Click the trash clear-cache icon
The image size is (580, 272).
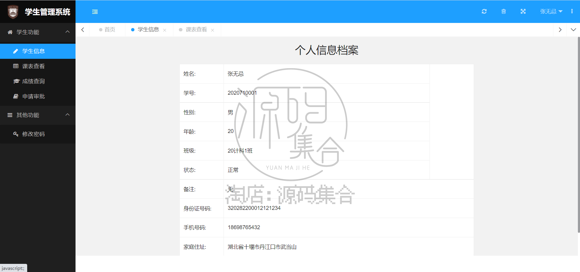(x=504, y=11)
